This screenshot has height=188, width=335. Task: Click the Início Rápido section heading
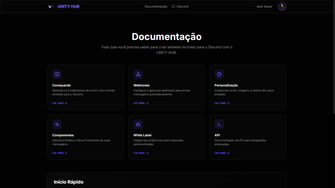[69, 182]
